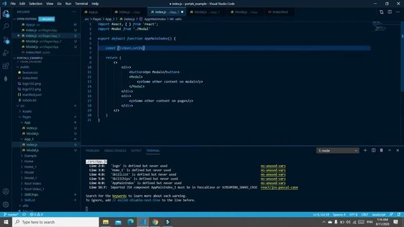Change language mode JavaScript in status bar
This screenshot has width=404, height=227.
(x=379, y=214)
